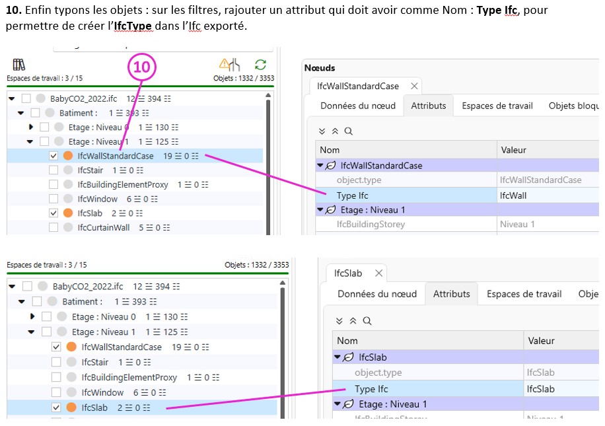Open the library books icon
Image resolution: width=605 pixels, height=426 pixels.
coord(19,65)
